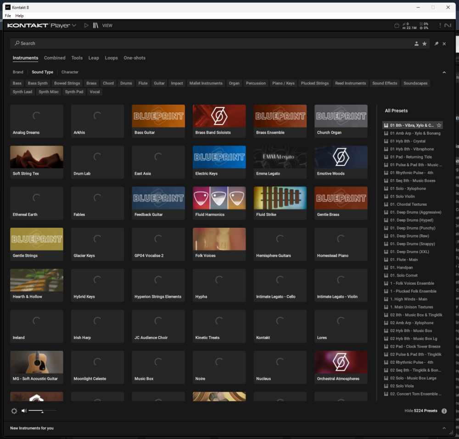The width and height of the screenshot is (459, 439).
Task: Open the File menu
Action: (x=8, y=16)
